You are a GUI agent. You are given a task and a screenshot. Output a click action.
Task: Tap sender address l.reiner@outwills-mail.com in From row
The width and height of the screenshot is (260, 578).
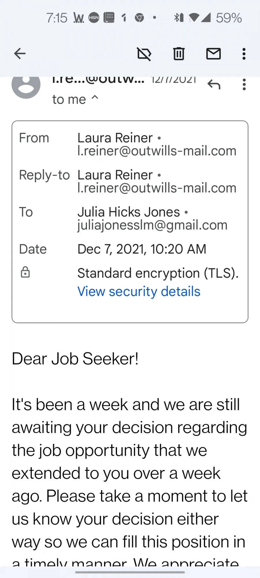[157, 151]
